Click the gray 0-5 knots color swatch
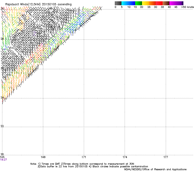The height and width of the screenshot is (171, 195). click(118, 3)
